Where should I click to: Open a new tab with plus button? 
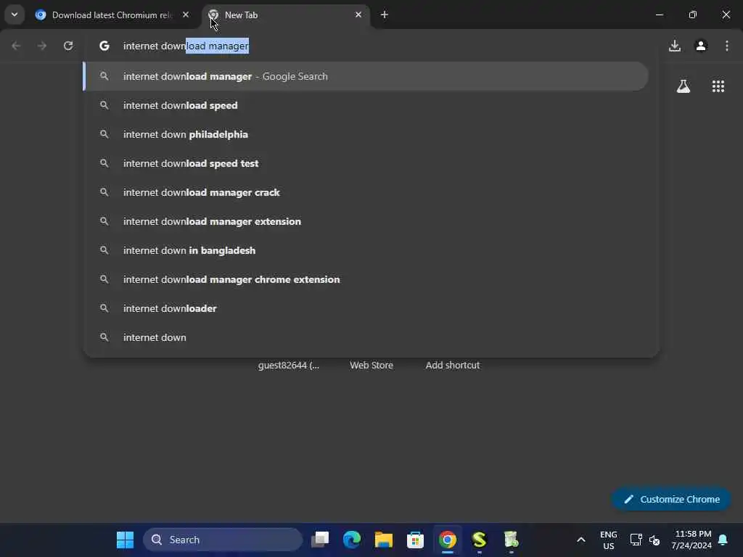(385, 15)
